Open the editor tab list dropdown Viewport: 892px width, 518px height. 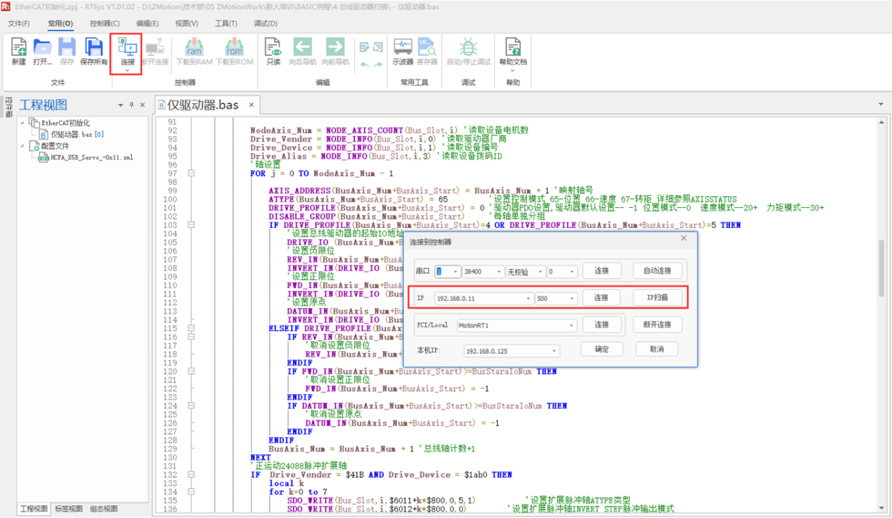[881, 105]
